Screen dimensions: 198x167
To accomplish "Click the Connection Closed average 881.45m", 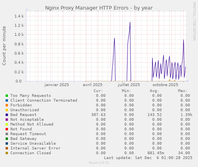I will point(156,153).
